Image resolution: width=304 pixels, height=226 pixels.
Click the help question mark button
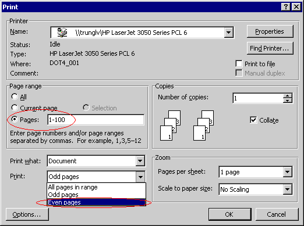286,7
